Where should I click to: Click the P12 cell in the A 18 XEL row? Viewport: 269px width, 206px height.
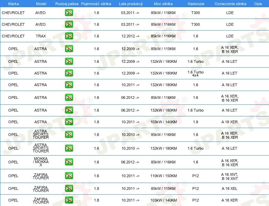pos(196,188)
